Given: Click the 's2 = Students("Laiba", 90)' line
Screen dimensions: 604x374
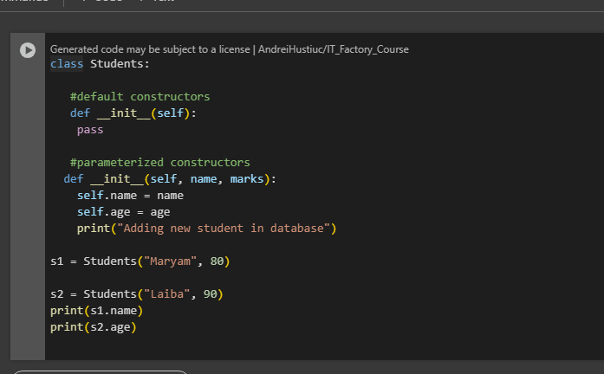Looking at the screenshot, I should pyautogui.click(x=137, y=294).
